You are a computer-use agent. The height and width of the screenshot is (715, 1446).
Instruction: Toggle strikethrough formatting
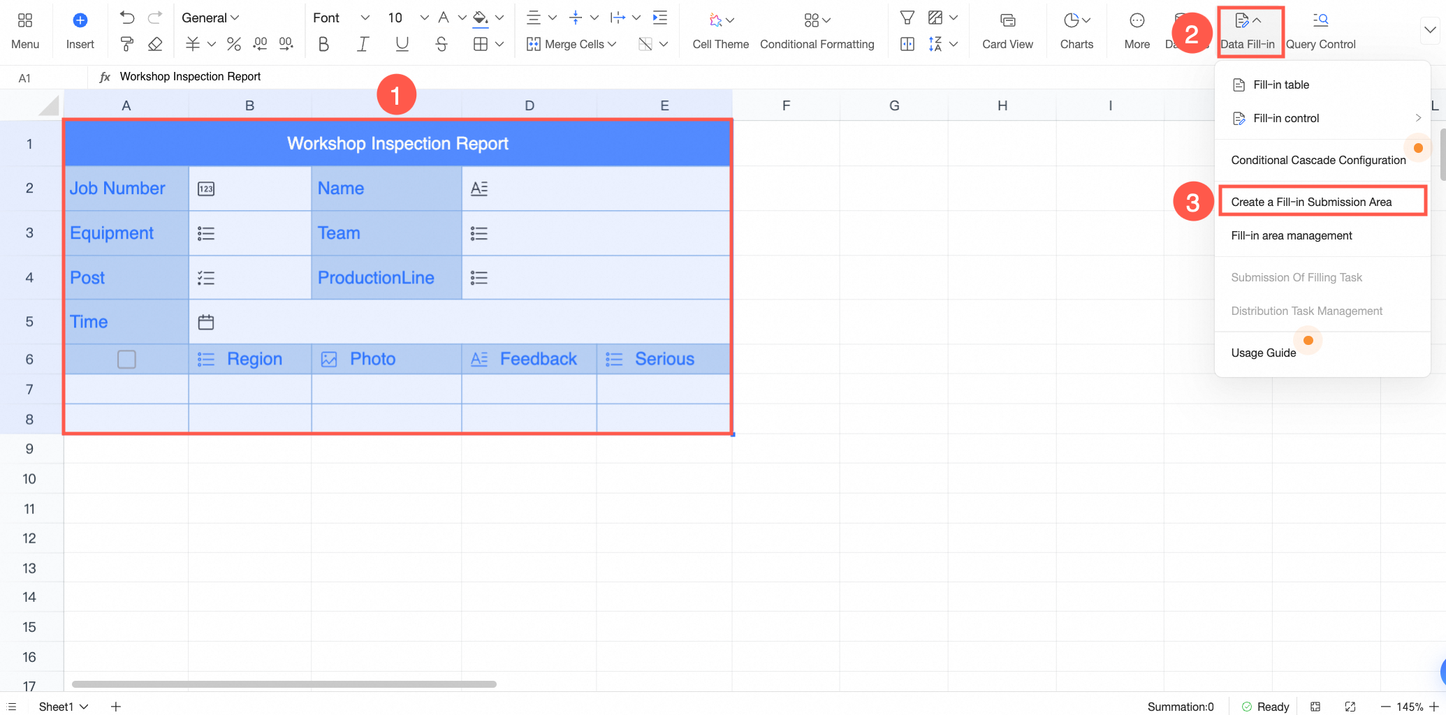click(x=441, y=45)
